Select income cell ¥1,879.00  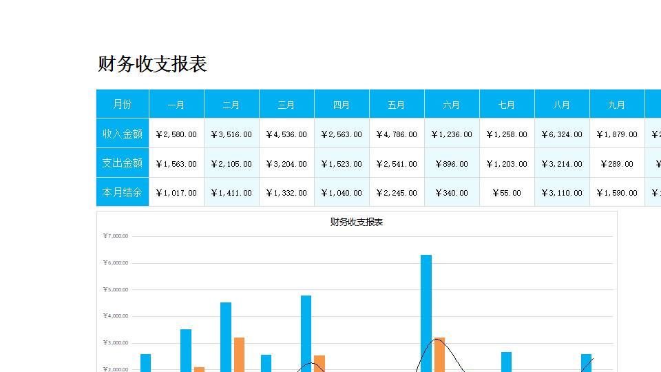coord(617,133)
